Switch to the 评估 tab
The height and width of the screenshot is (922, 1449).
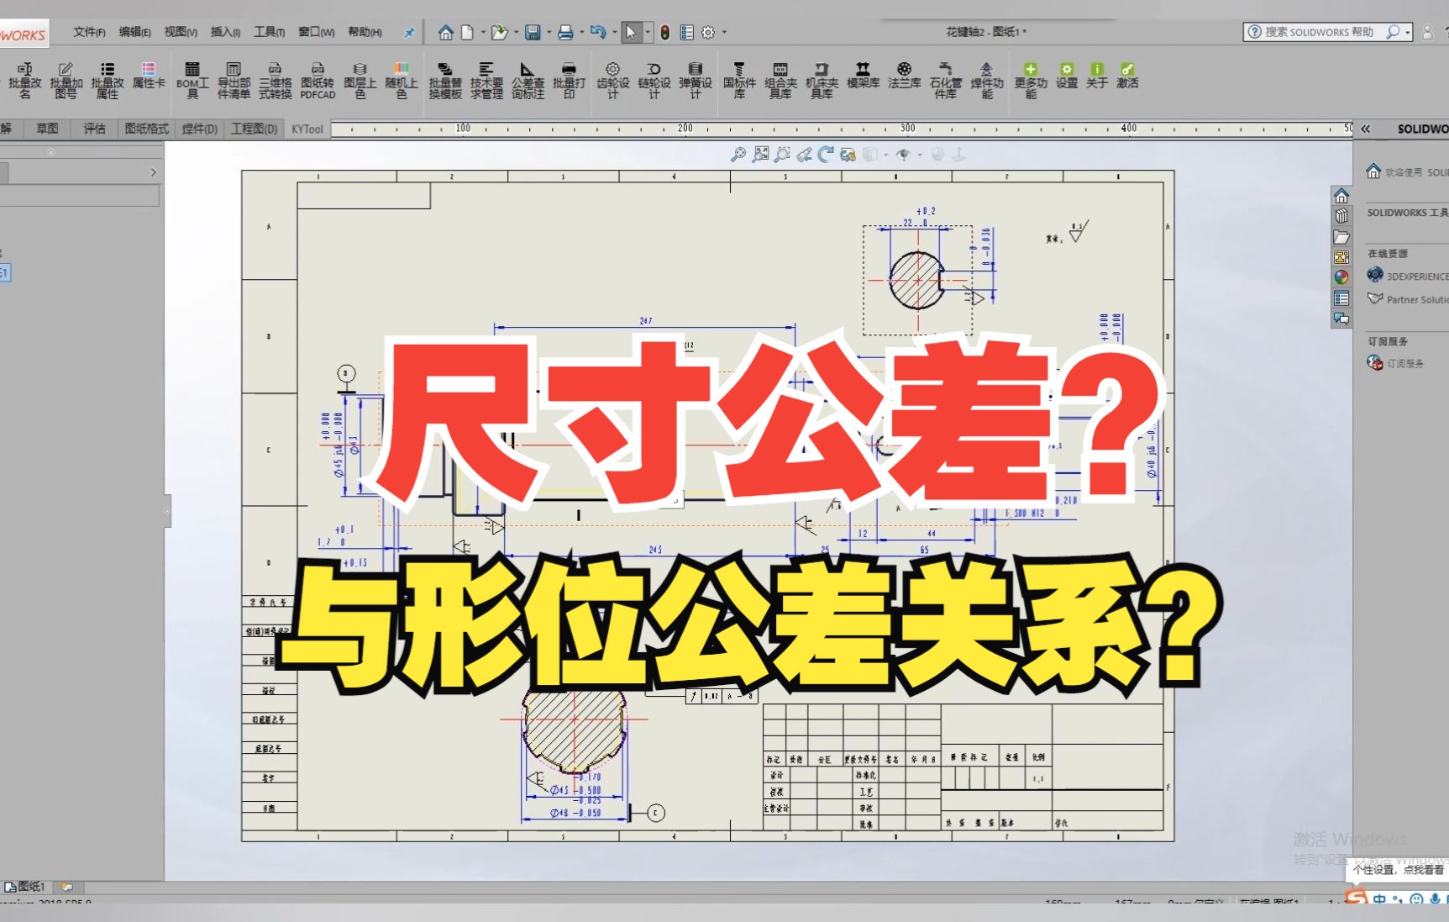click(x=94, y=129)
